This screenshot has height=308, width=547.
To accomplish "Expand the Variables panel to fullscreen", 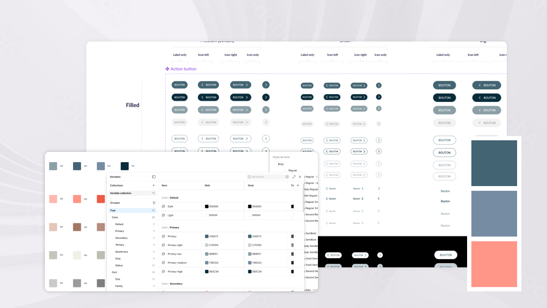I will coord(294,177).
